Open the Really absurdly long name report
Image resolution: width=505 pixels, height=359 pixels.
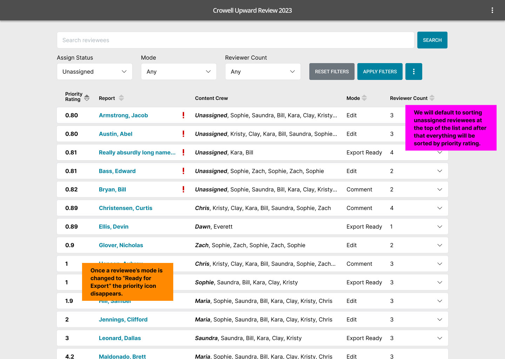(x=137, y=153)
